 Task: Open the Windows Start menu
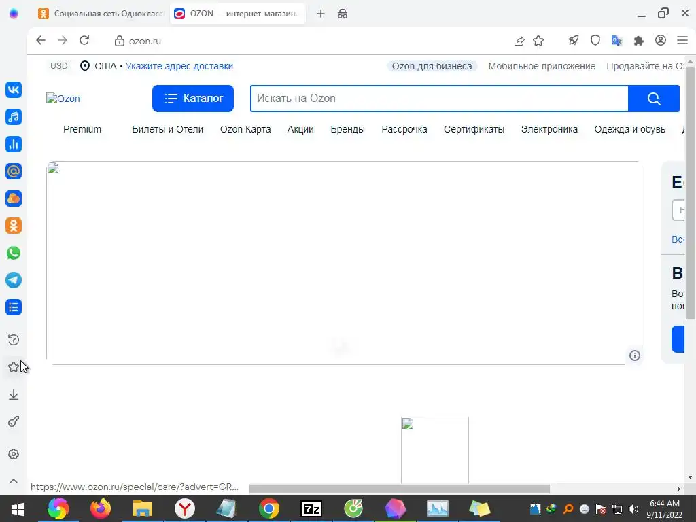point(18,508)
